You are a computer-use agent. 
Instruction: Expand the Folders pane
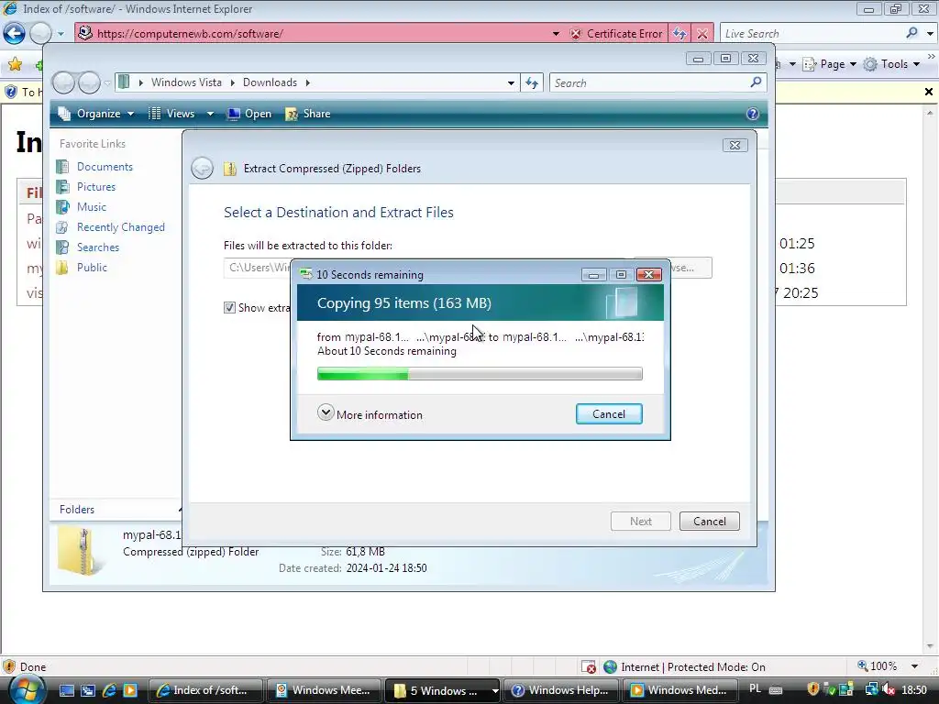[180, 510]
